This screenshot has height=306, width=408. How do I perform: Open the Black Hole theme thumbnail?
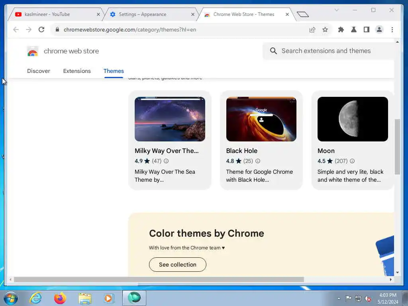261,119
